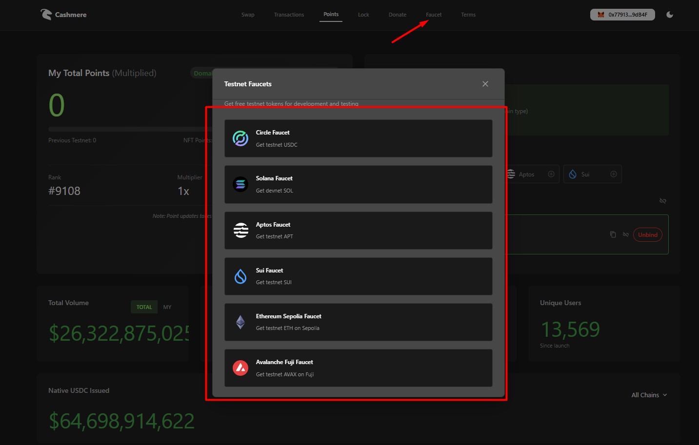This screenshot has height=445, width=699.
Task: Click the Solana Faucet logo icon
Action: [240, 184]
